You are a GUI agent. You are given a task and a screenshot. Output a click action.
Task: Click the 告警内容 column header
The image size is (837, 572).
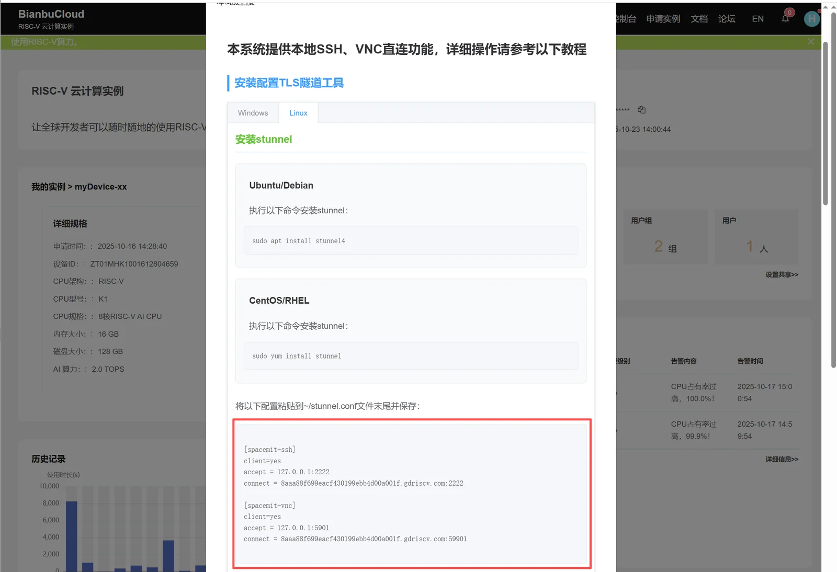[684, 361]
